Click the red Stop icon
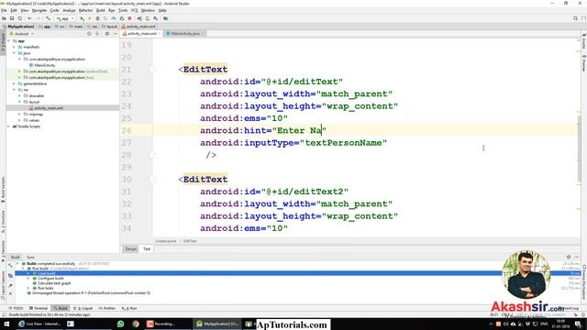The image size is (587, 330). pos(130,18)
